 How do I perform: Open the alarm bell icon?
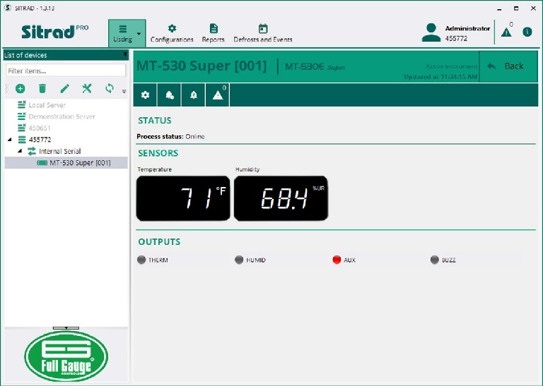click(x=194, y=95)
